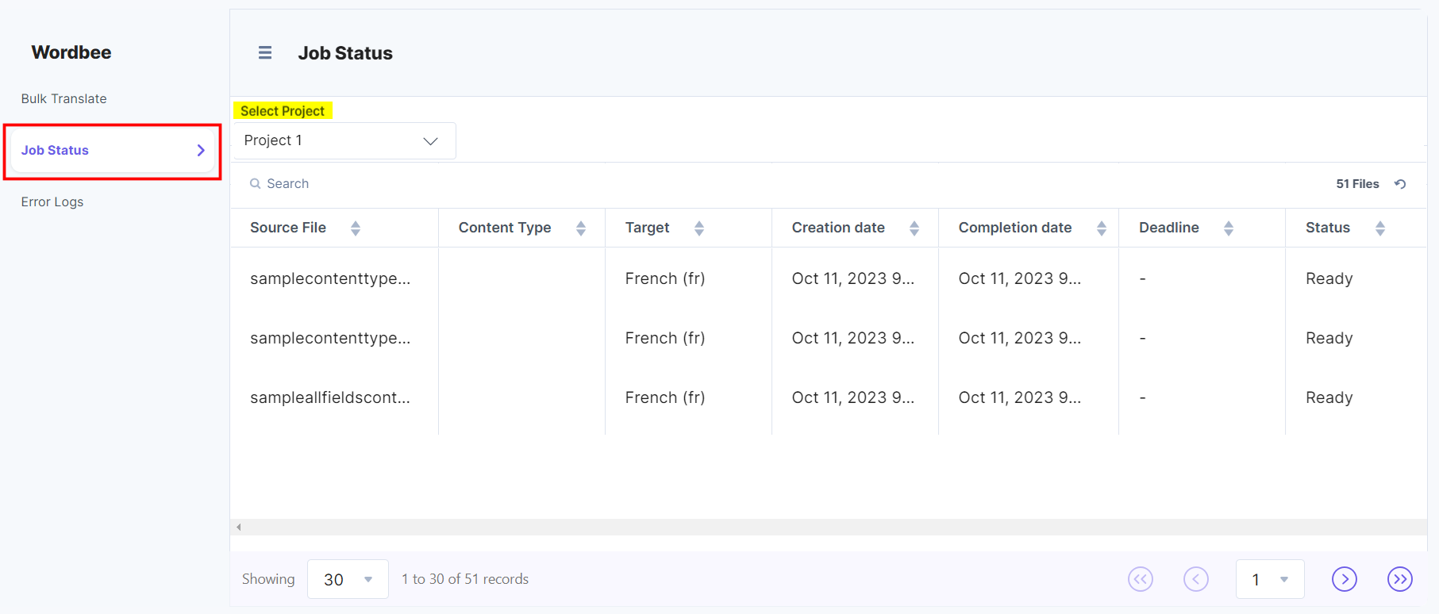Click the Target column header
1439x614 pixels.
tap(648, 228)
